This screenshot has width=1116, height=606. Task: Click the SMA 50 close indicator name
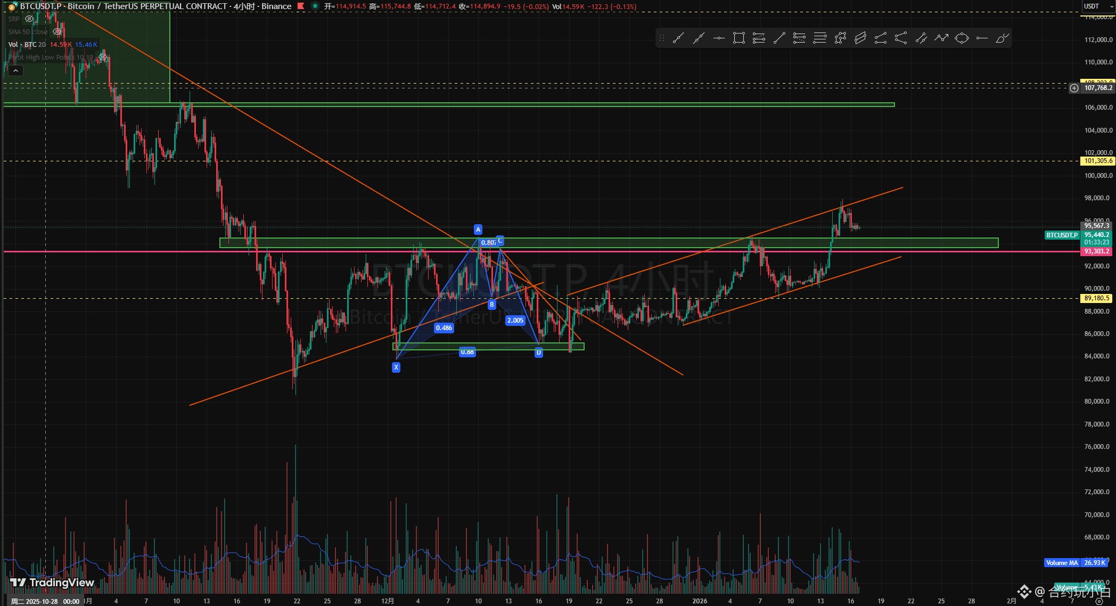click(28, 31)
